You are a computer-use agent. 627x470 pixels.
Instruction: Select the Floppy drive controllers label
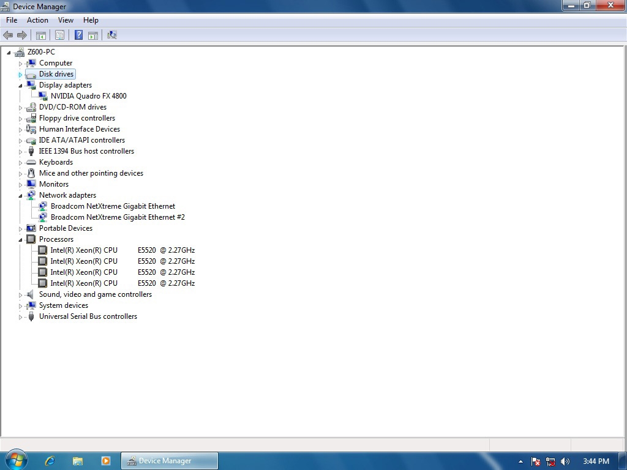(77, 118)
